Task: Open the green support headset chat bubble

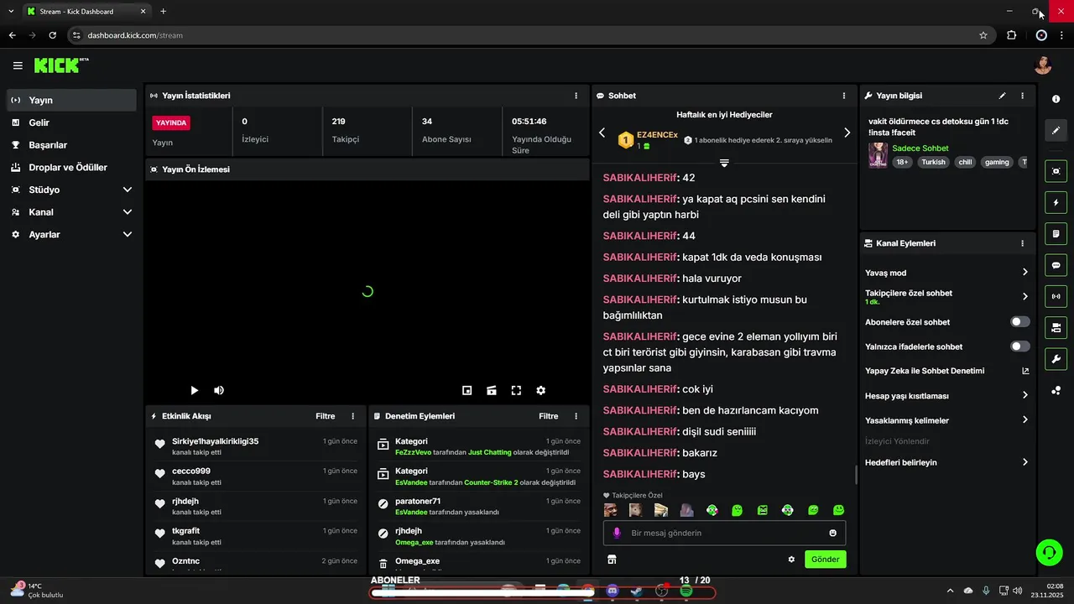Action: [x=1049, y=552]
